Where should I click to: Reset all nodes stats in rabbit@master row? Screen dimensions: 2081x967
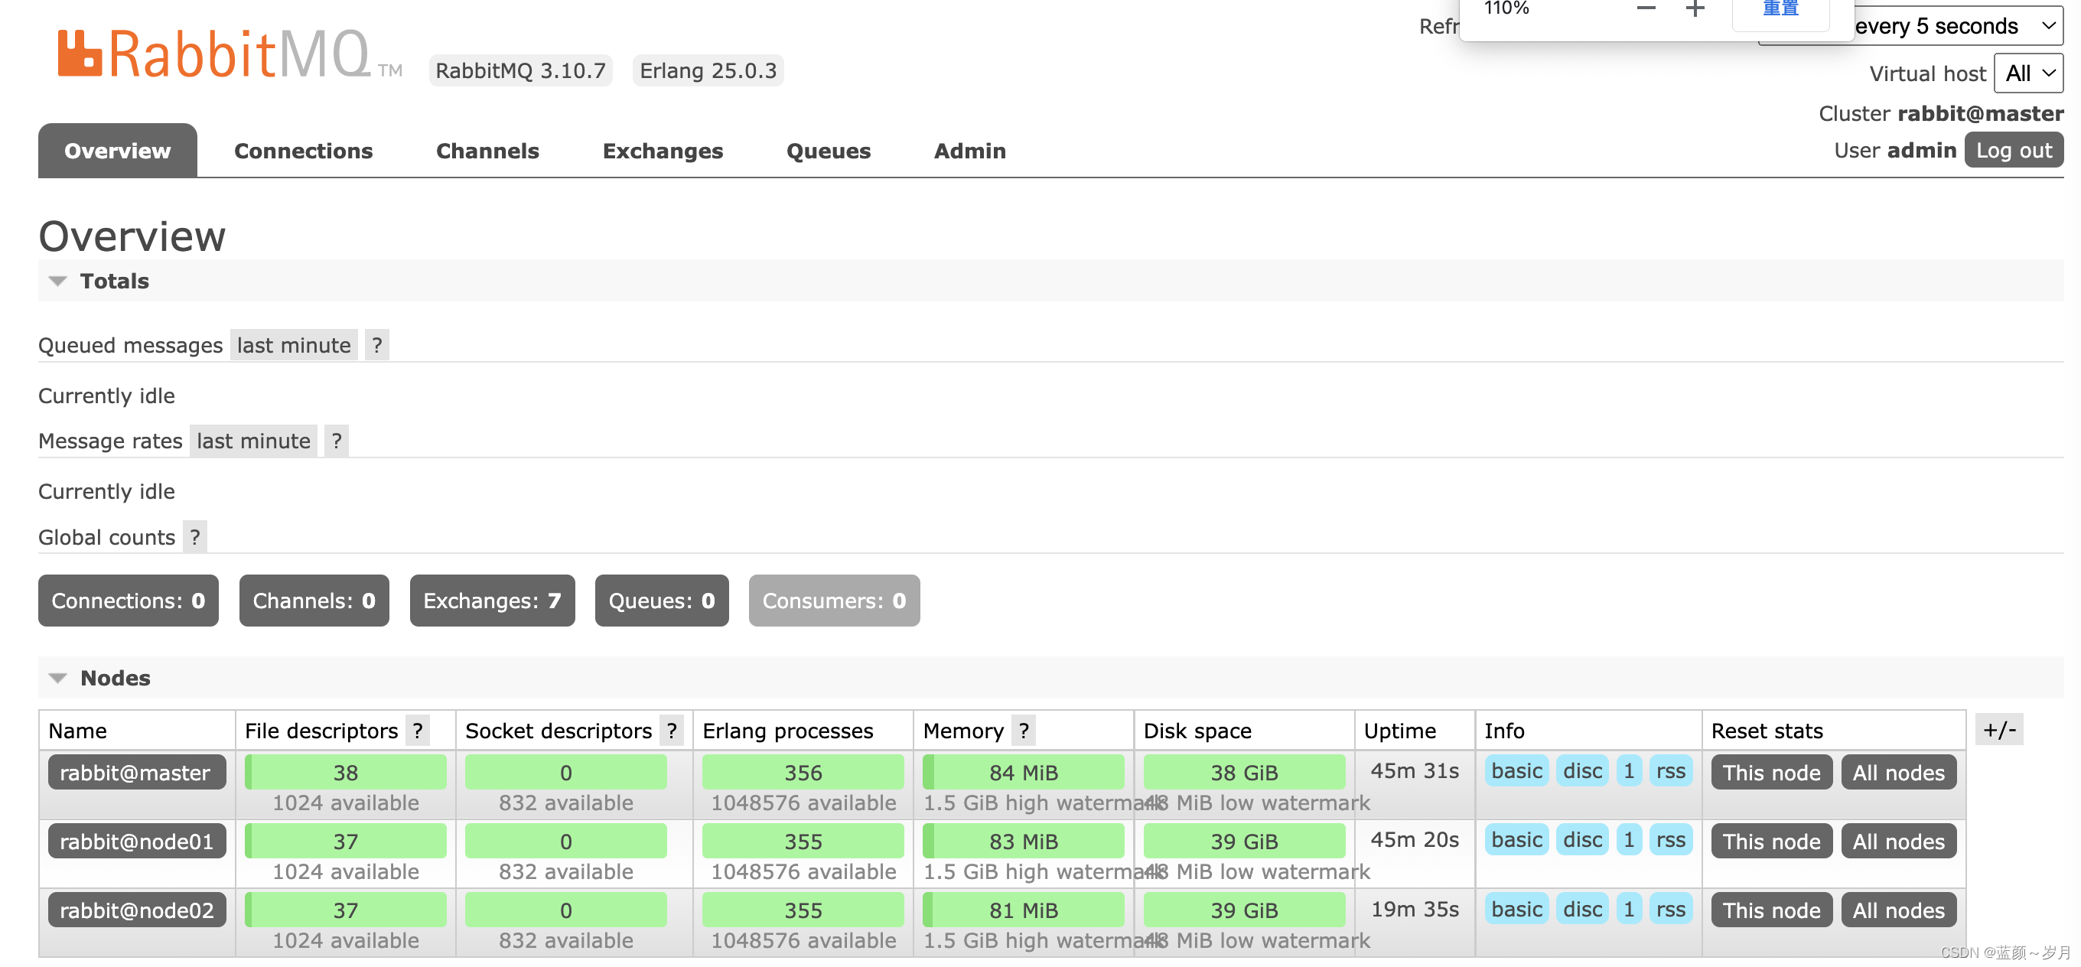pos(1898,773)
